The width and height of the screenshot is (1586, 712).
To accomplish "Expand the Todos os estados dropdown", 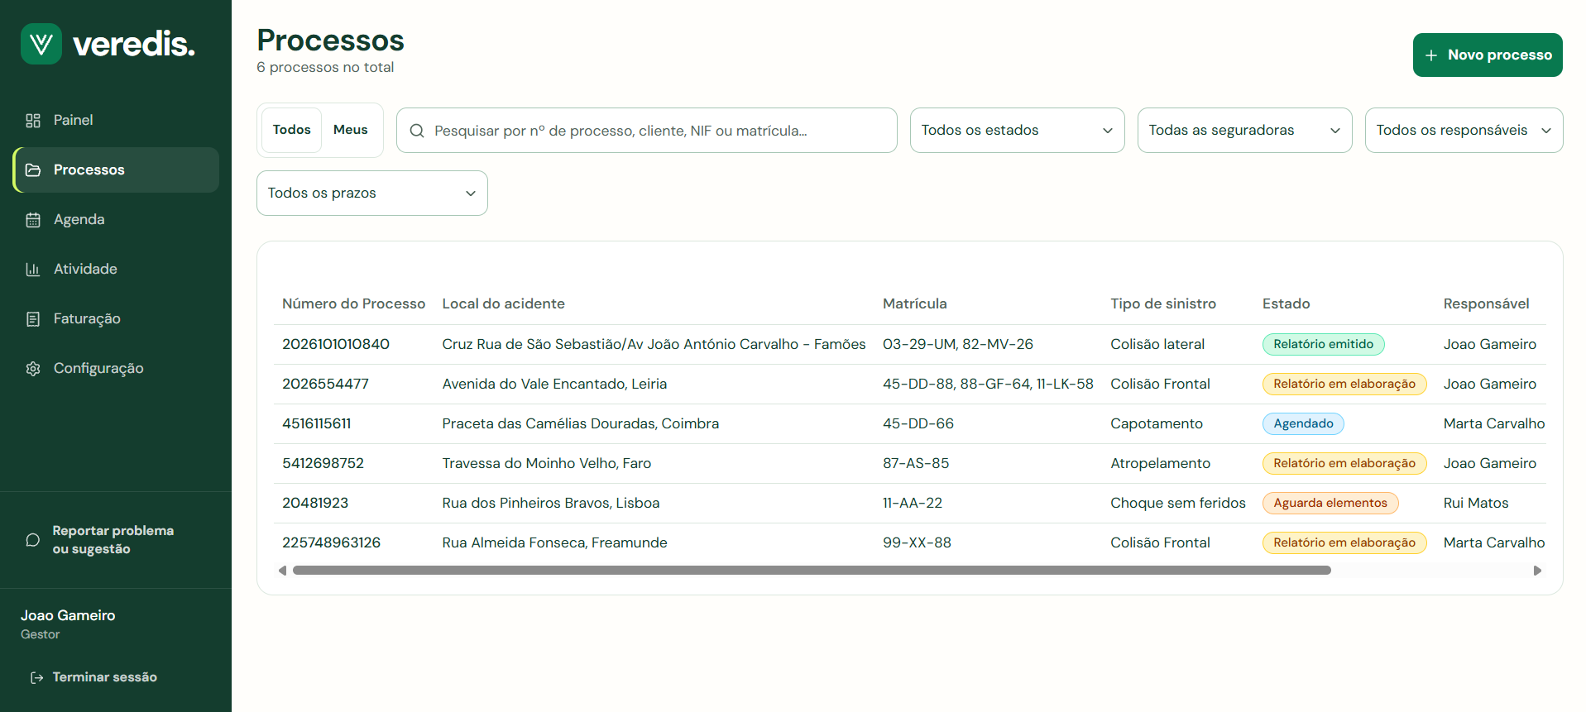I will point(1017,131).
